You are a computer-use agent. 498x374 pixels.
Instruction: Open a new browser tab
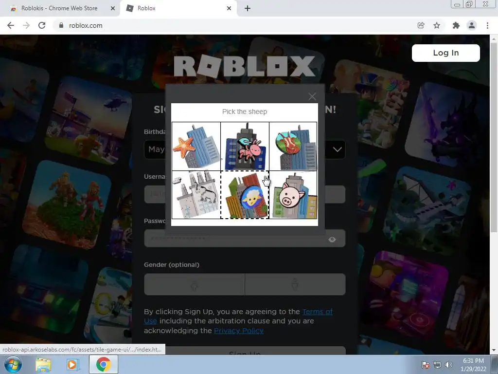click(x=248, y=8)
